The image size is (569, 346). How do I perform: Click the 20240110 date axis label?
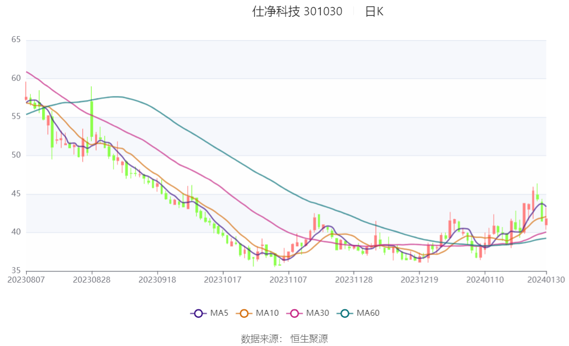pyautogui.click(x=485, y=280)
